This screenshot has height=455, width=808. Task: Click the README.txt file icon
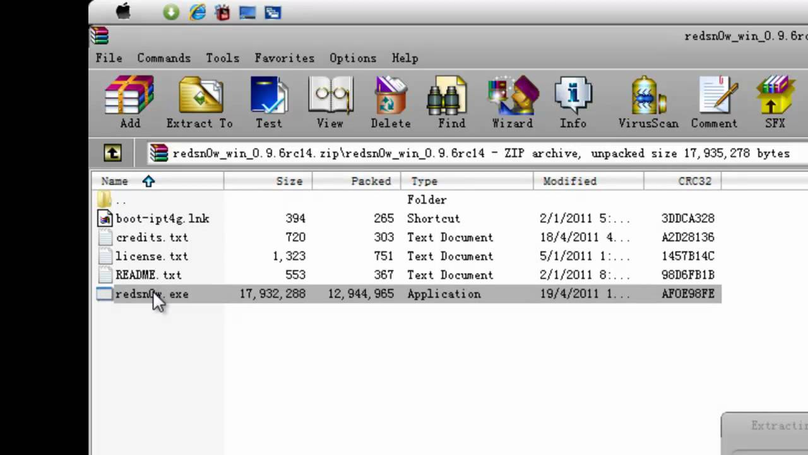(105, 276)
